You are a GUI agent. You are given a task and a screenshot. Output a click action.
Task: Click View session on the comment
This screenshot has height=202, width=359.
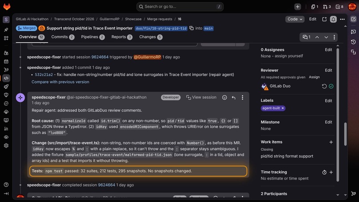[201, 97]
